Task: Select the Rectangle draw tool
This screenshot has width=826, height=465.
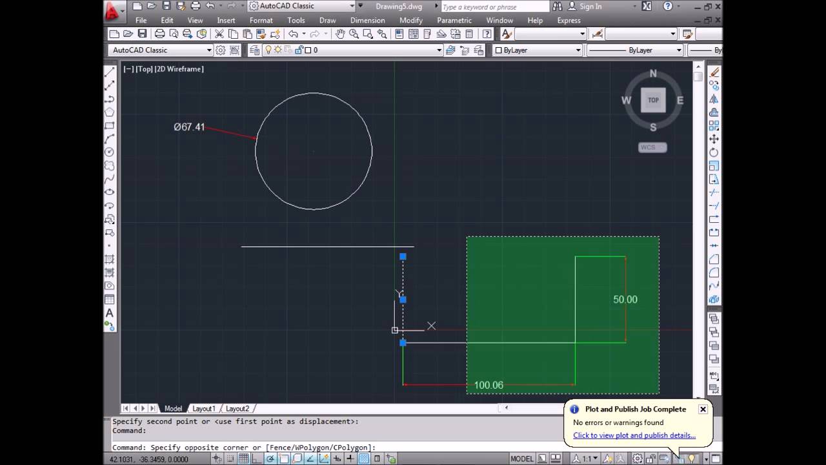Action: pos(110,125)
